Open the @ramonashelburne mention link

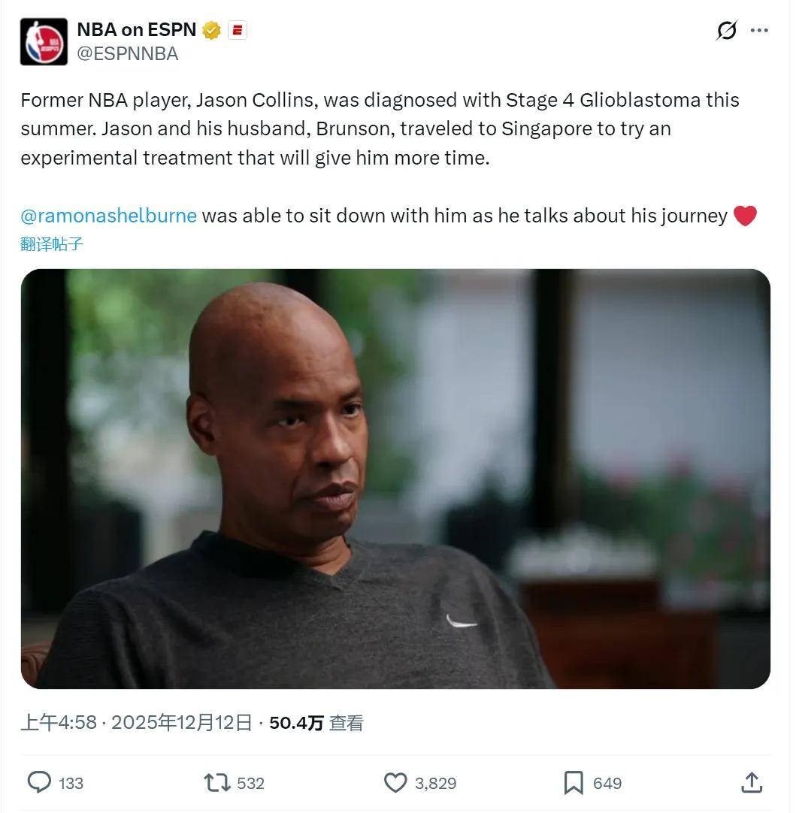pos(109,216)
